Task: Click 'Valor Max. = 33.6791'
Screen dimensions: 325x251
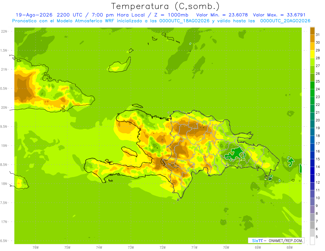Action: point(279,15)
